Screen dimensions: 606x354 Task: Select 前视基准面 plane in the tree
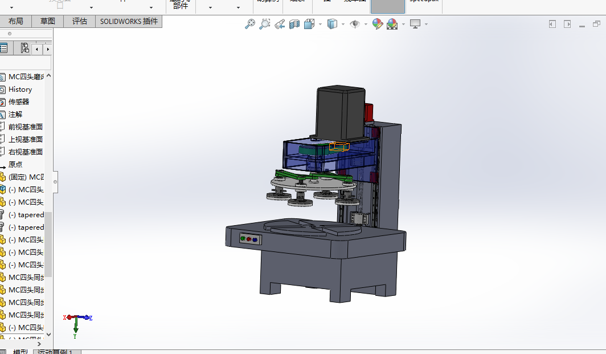point(25,127)
